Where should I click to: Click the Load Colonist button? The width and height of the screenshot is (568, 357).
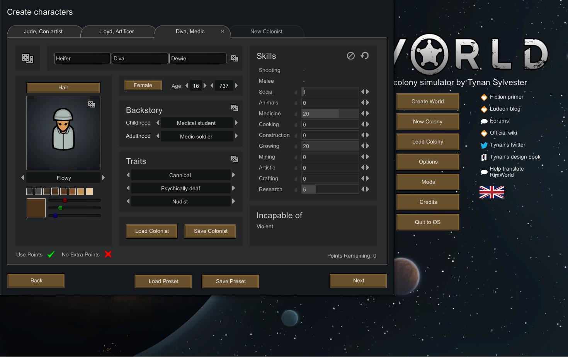click(x=152, y=231)
